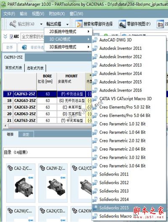This screenshot has height=222, width=168.
Task: Click the Solidworks Macro 3D icon
Action: [x=95, y=216]
